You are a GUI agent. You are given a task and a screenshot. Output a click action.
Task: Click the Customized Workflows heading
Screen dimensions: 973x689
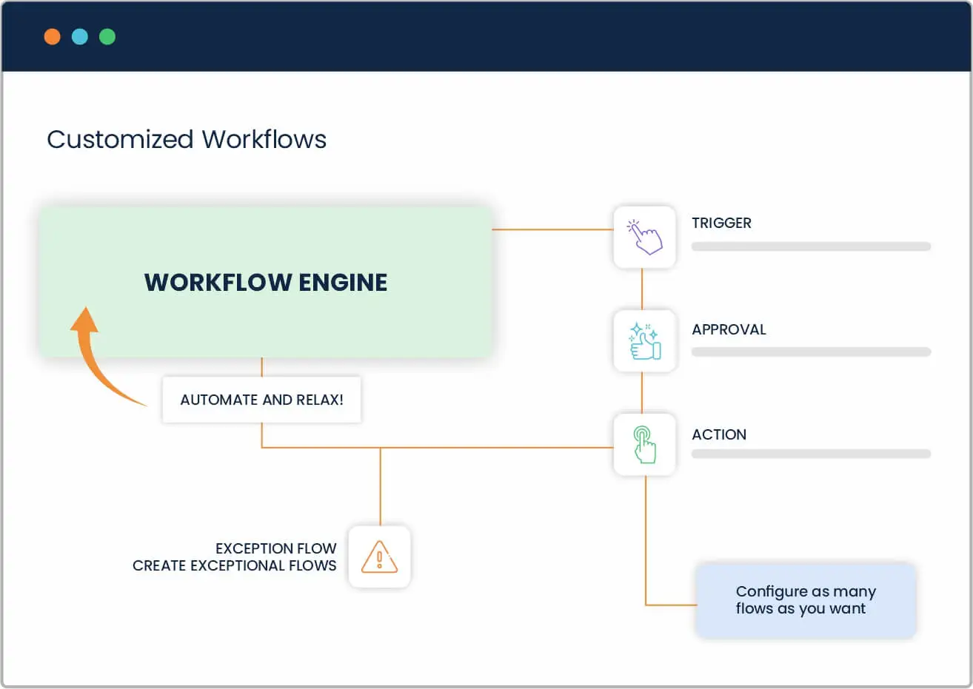pos(187,139)
